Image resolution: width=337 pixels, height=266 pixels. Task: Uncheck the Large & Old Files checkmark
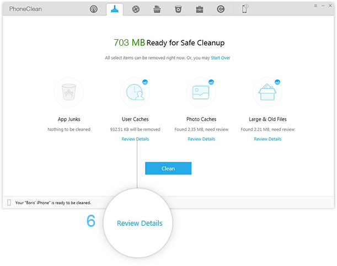pos(277,81)
